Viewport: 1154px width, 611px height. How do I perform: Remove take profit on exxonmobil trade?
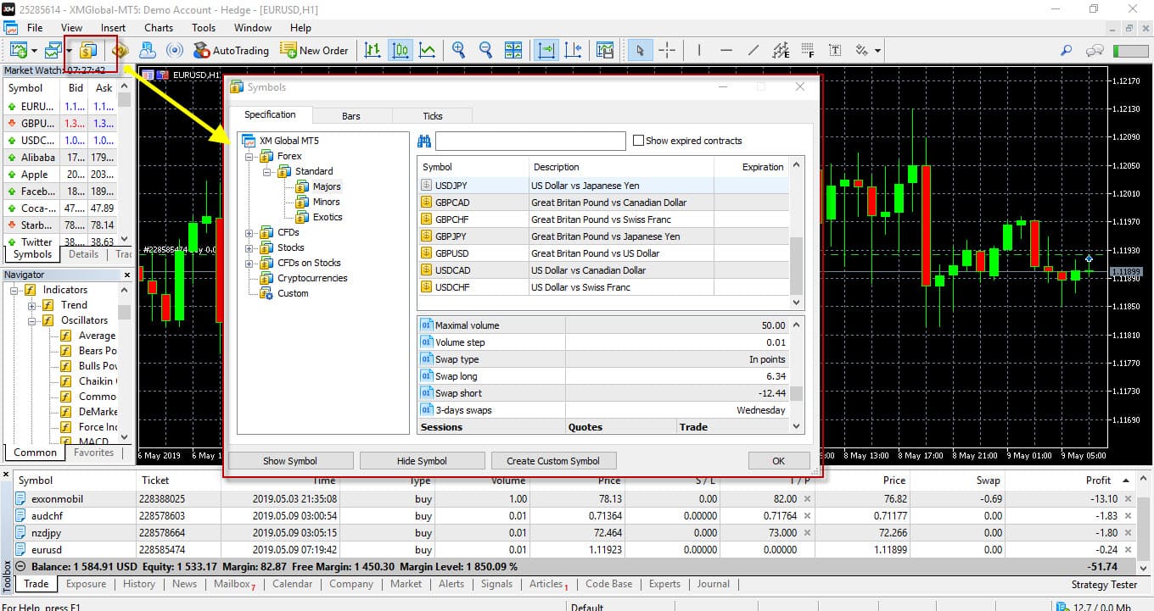[x=807, y=499]
